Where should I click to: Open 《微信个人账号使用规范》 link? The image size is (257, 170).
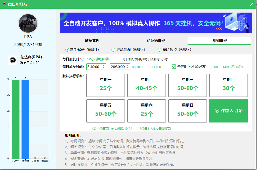point(155,128)
